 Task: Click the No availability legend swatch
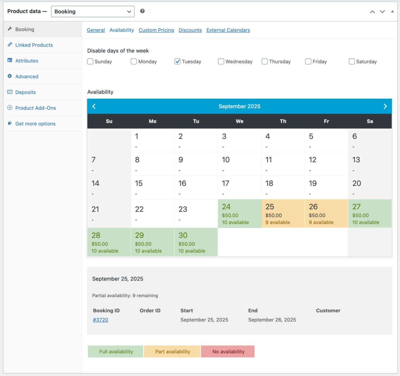228,352
